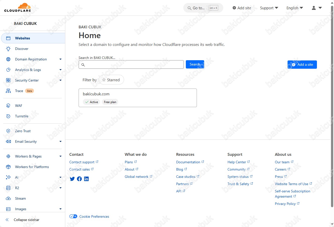The image size is (334, 227).
Task: Expand the AI submenu arrow
Action: pos(61,177)
